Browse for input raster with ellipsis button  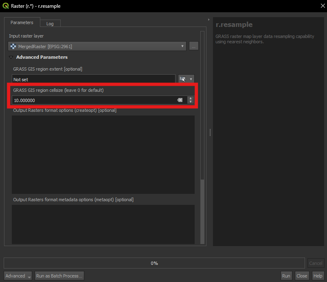[x=194, y=47]
